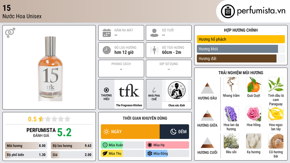Open the Tinh dầu lá cam Paraguay image
290x163 pixels.
click(x=276, y=85)
